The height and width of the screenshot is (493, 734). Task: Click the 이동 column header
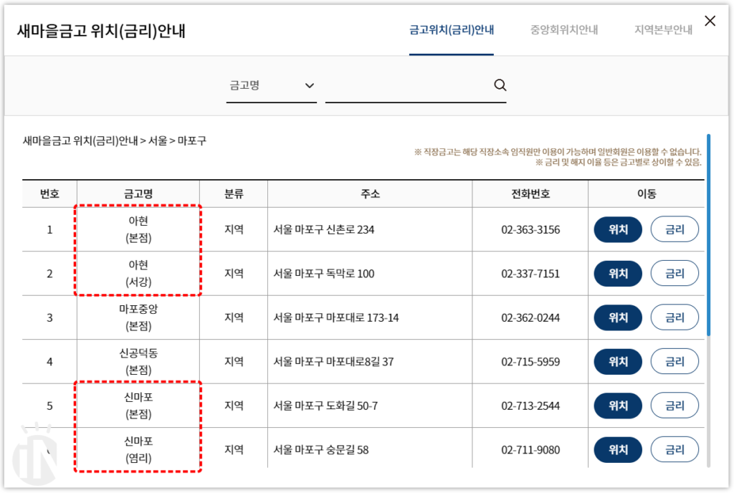point(647,193)
